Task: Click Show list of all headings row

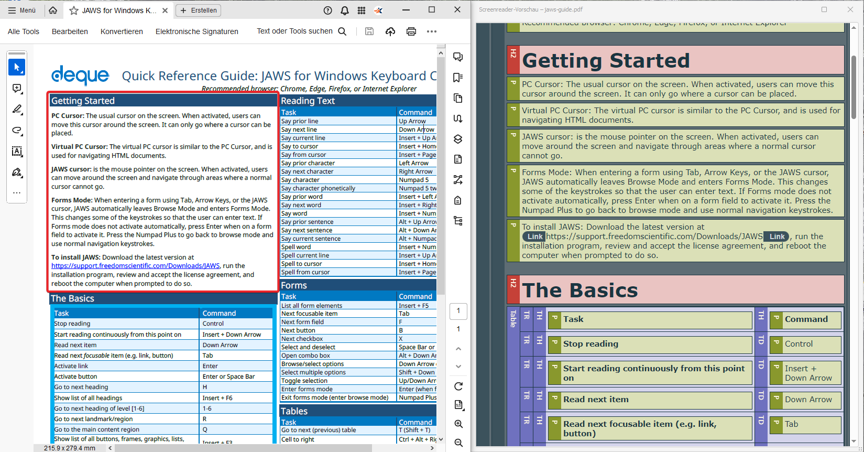Action: click(163, 398)
